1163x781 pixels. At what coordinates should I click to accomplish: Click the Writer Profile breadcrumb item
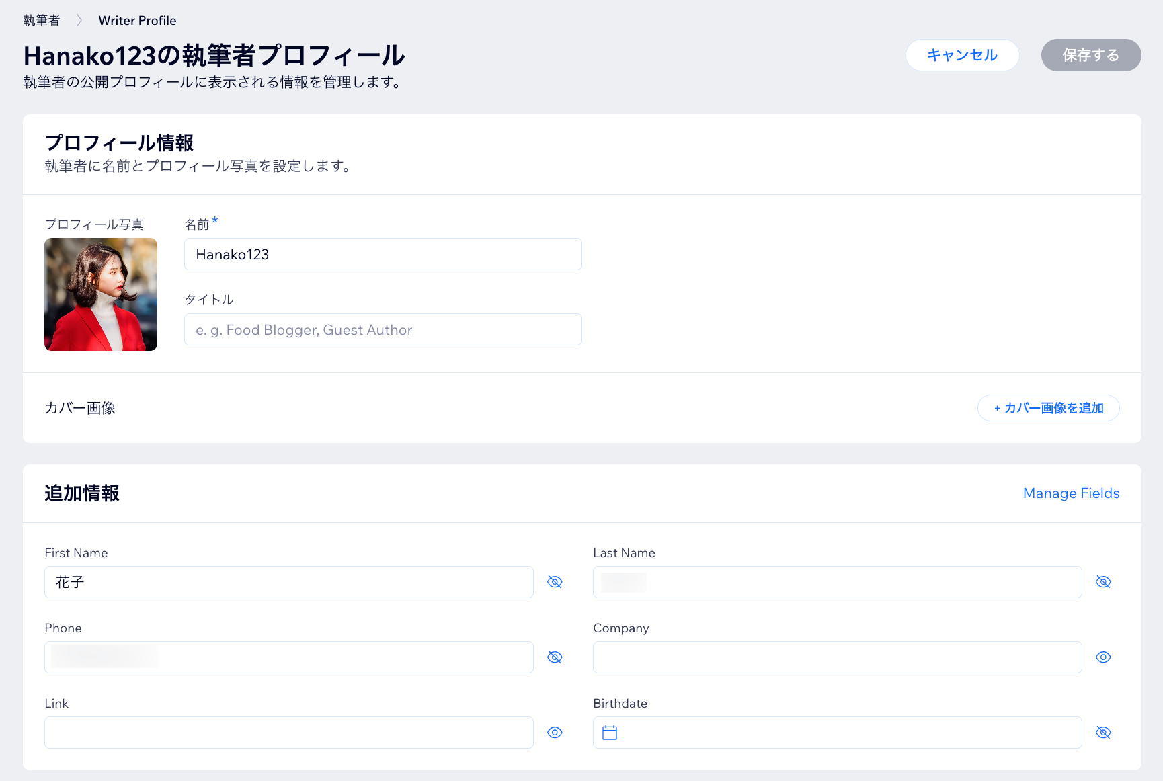pyautogui.click(x=137, y=20)
